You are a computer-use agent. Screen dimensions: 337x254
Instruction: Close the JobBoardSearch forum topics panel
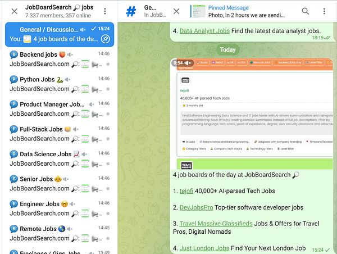15,11
